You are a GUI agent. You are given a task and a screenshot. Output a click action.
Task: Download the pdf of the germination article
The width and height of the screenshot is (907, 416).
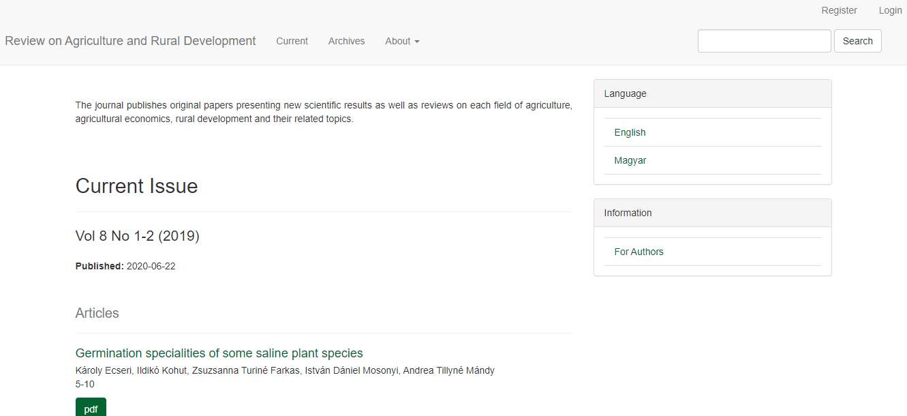(91, 407)
